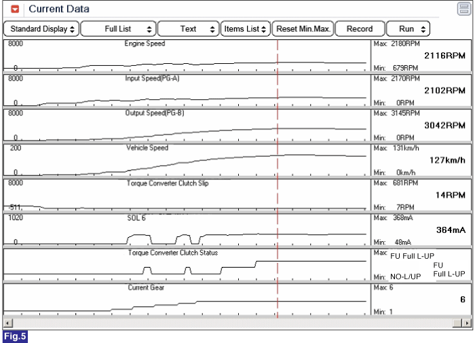The height and width of the screenshot is (343, 475).
Task: Click the 127km/h vehicle speed value
Action: (x=447, y=160)
